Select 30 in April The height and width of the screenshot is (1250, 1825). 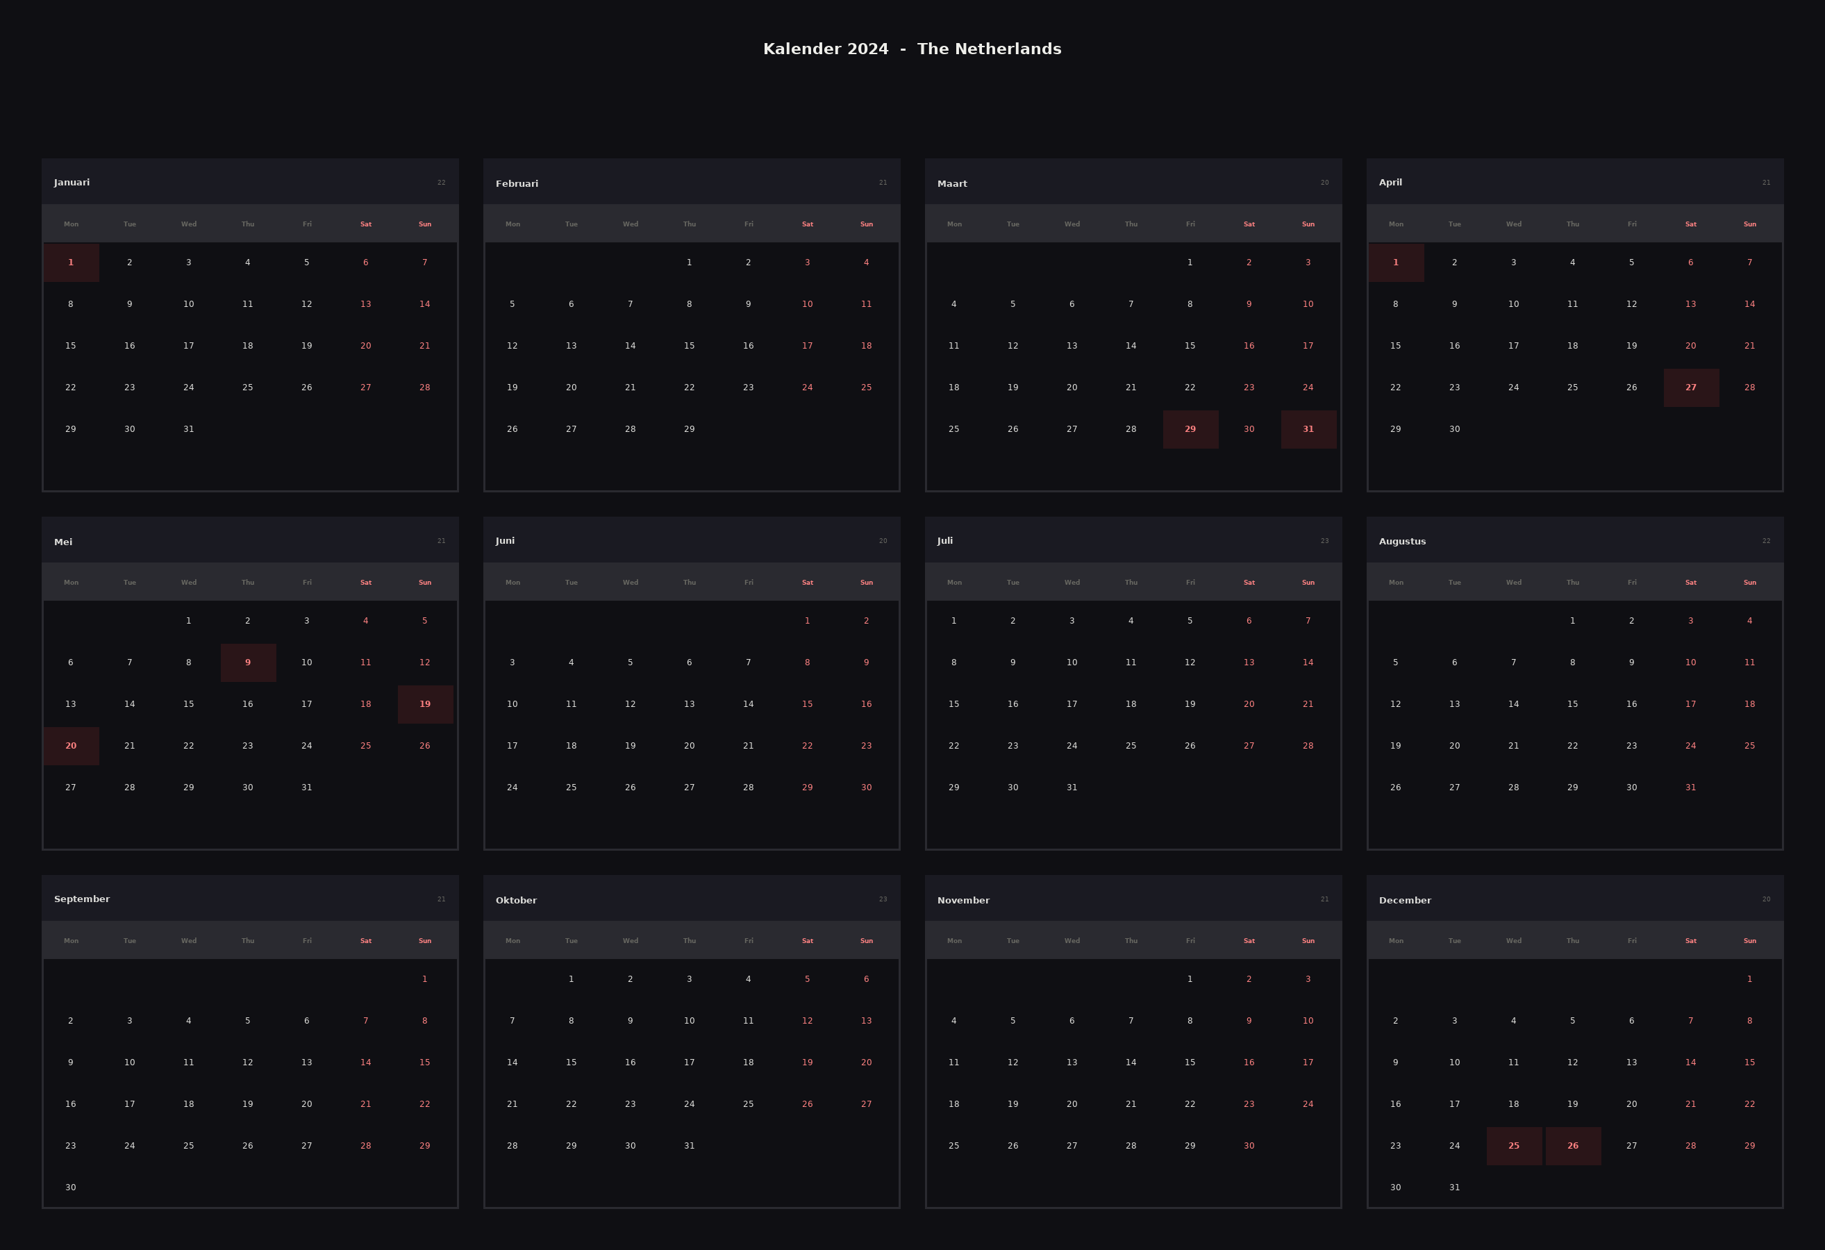(1454, 429)
